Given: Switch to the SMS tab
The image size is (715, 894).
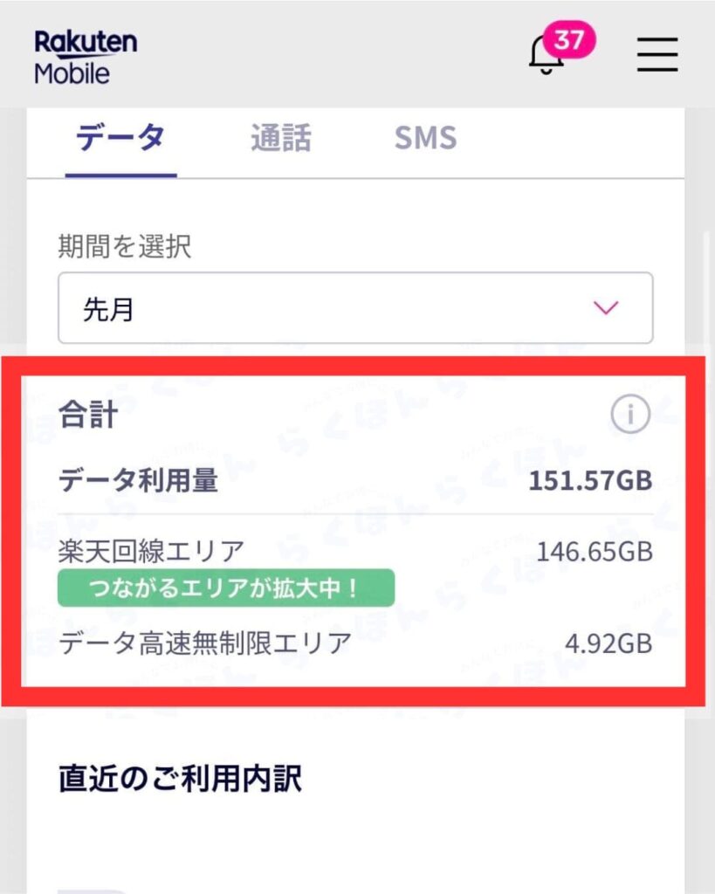Looking at the screenshot, I should point(425,137).
